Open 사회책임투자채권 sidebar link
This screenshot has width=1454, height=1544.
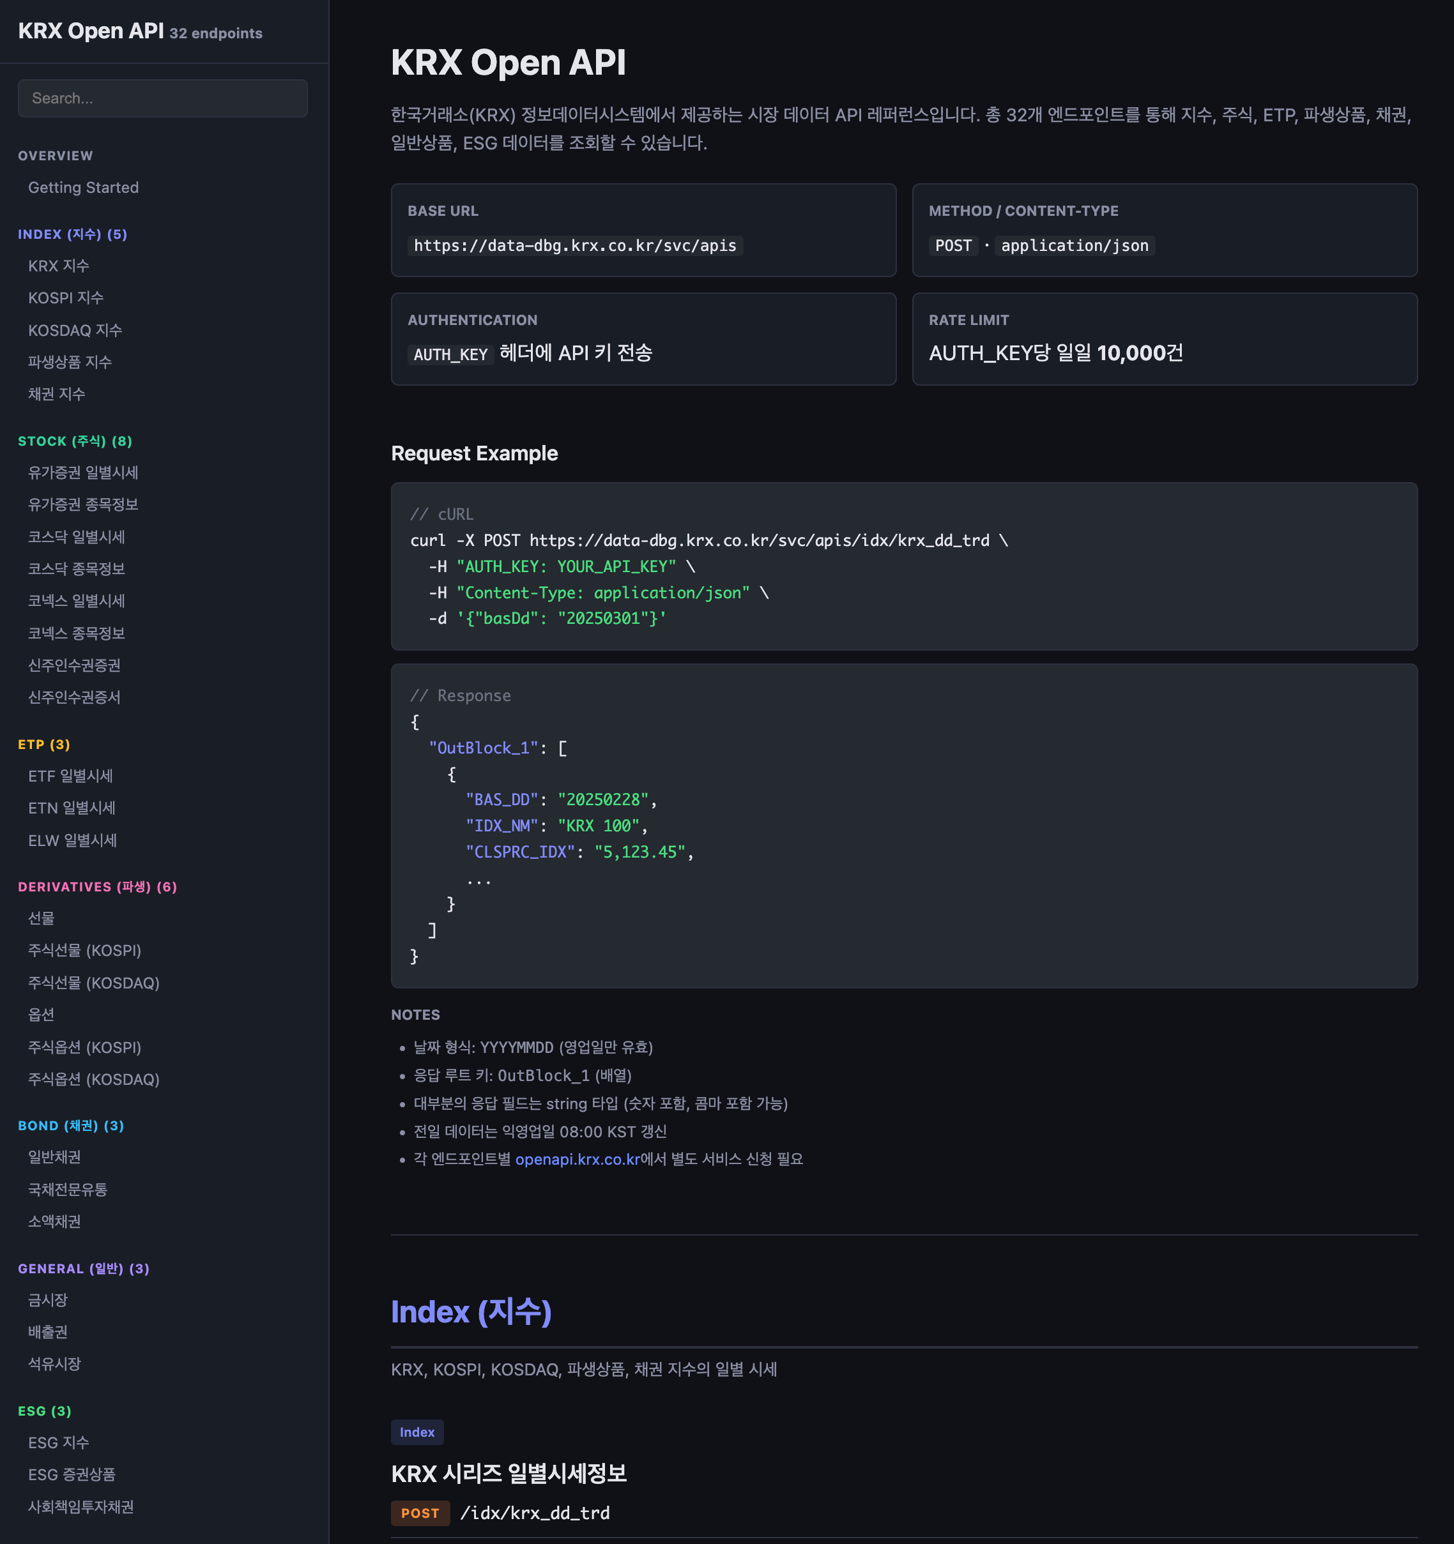(81, 1507)
